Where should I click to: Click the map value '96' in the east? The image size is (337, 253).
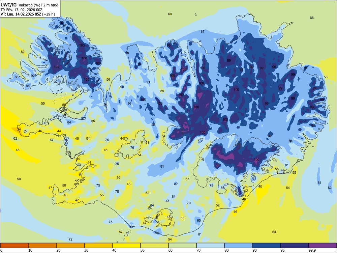269,136
